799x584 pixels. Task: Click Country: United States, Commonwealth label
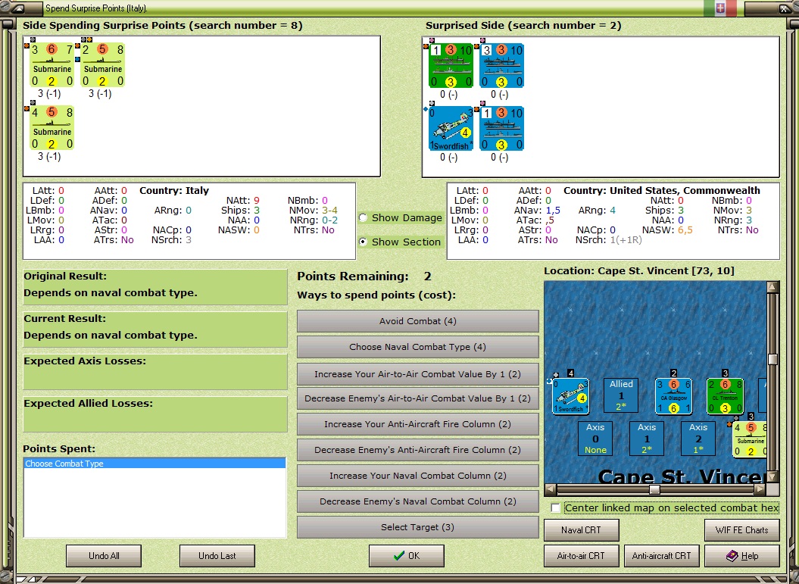tap(662, 191)
